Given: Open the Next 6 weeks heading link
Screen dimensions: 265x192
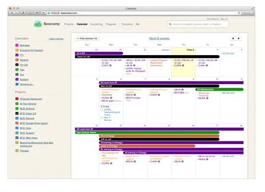Looking at the screenshot, I should (x=159, y=38).
